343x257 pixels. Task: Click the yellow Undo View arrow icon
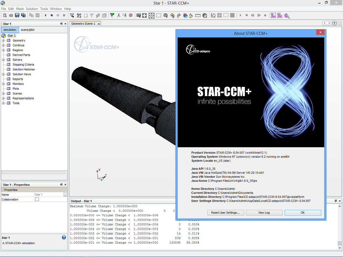(172, 15)
